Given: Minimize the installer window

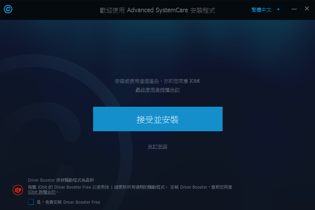Looking at the screenshot, I should (294, 9).
